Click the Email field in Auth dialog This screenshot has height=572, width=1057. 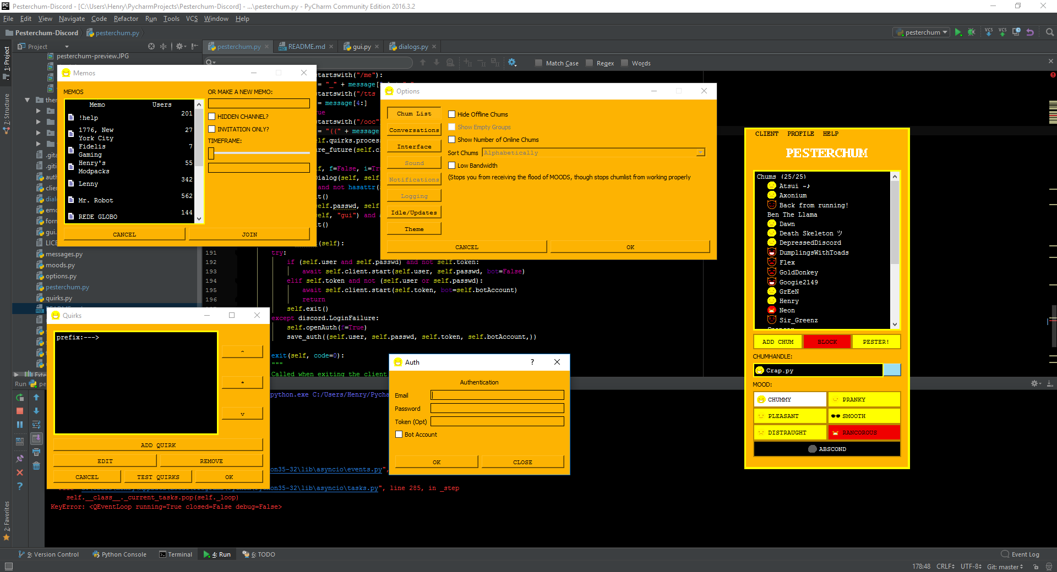(497, 395)
